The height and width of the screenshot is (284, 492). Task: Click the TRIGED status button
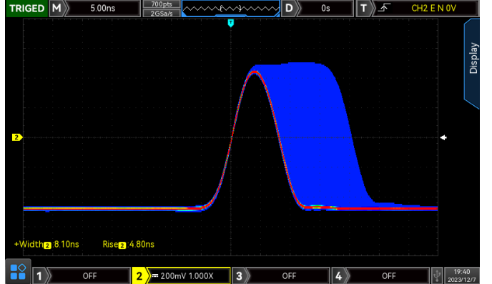pos(26,8)
